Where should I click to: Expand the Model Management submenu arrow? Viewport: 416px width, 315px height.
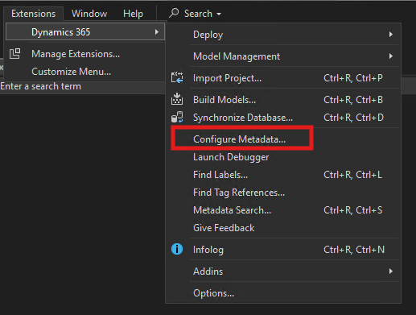coord(391,56)
